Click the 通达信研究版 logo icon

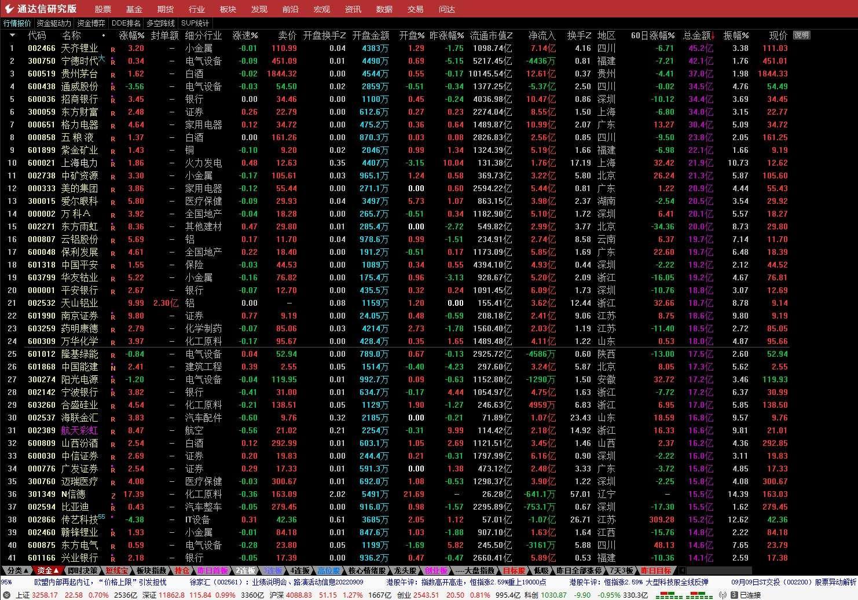click(9, 9)
